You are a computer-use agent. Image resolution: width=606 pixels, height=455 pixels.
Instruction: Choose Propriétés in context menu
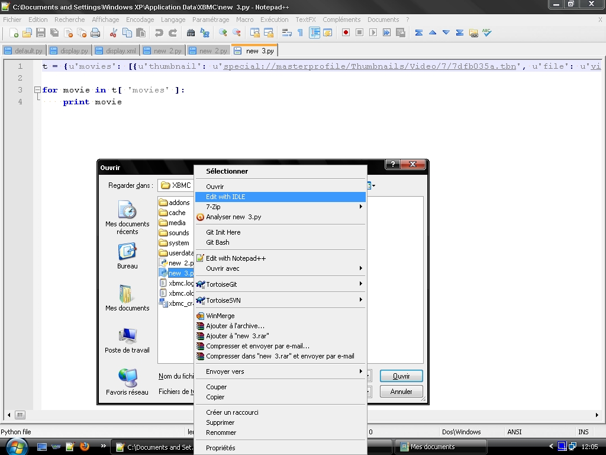point(280,448)
